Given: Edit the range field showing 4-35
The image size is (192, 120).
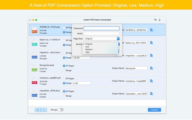Looking at the screenshot, I should (x=82, y=83).
